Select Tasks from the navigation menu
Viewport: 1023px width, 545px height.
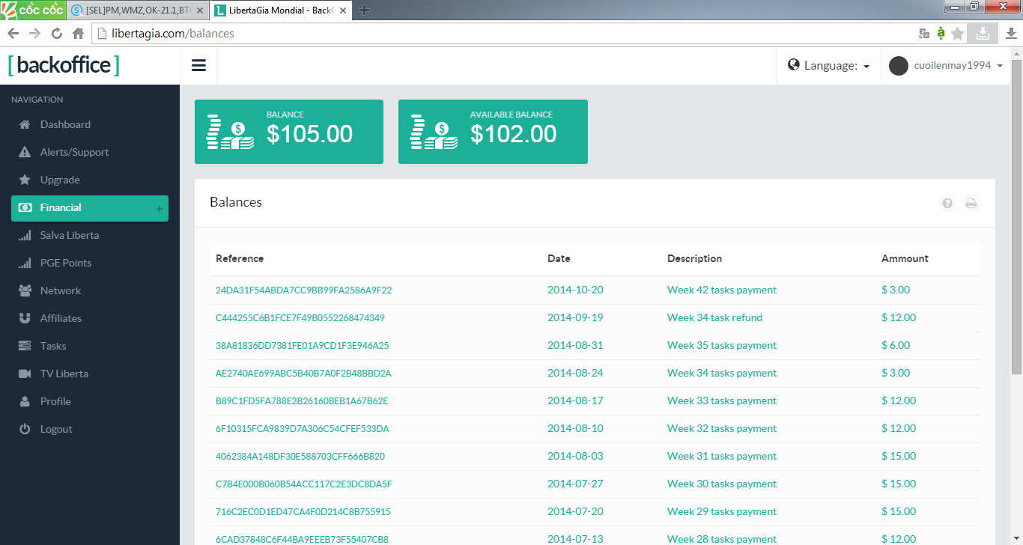click(53, 346)
